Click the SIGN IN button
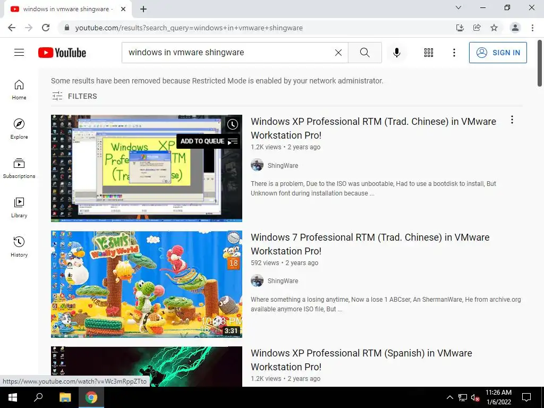The width and height of the screenshot is (544, 408). coord(497,53)
